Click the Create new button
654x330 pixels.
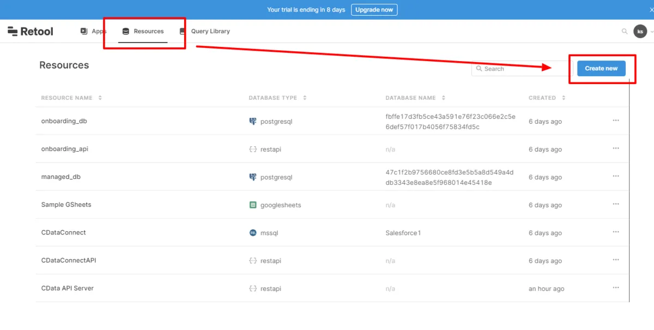click(601, 68)
